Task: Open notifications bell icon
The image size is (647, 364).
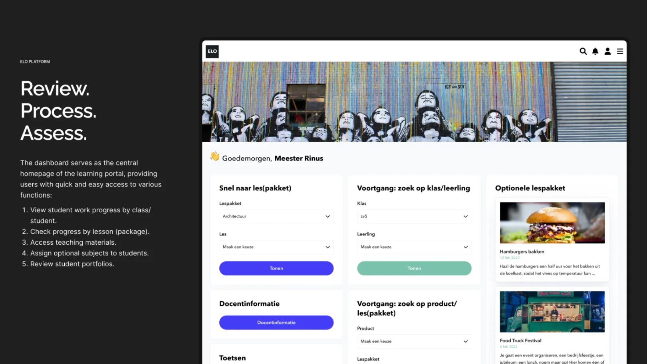Action: [595, 51]
